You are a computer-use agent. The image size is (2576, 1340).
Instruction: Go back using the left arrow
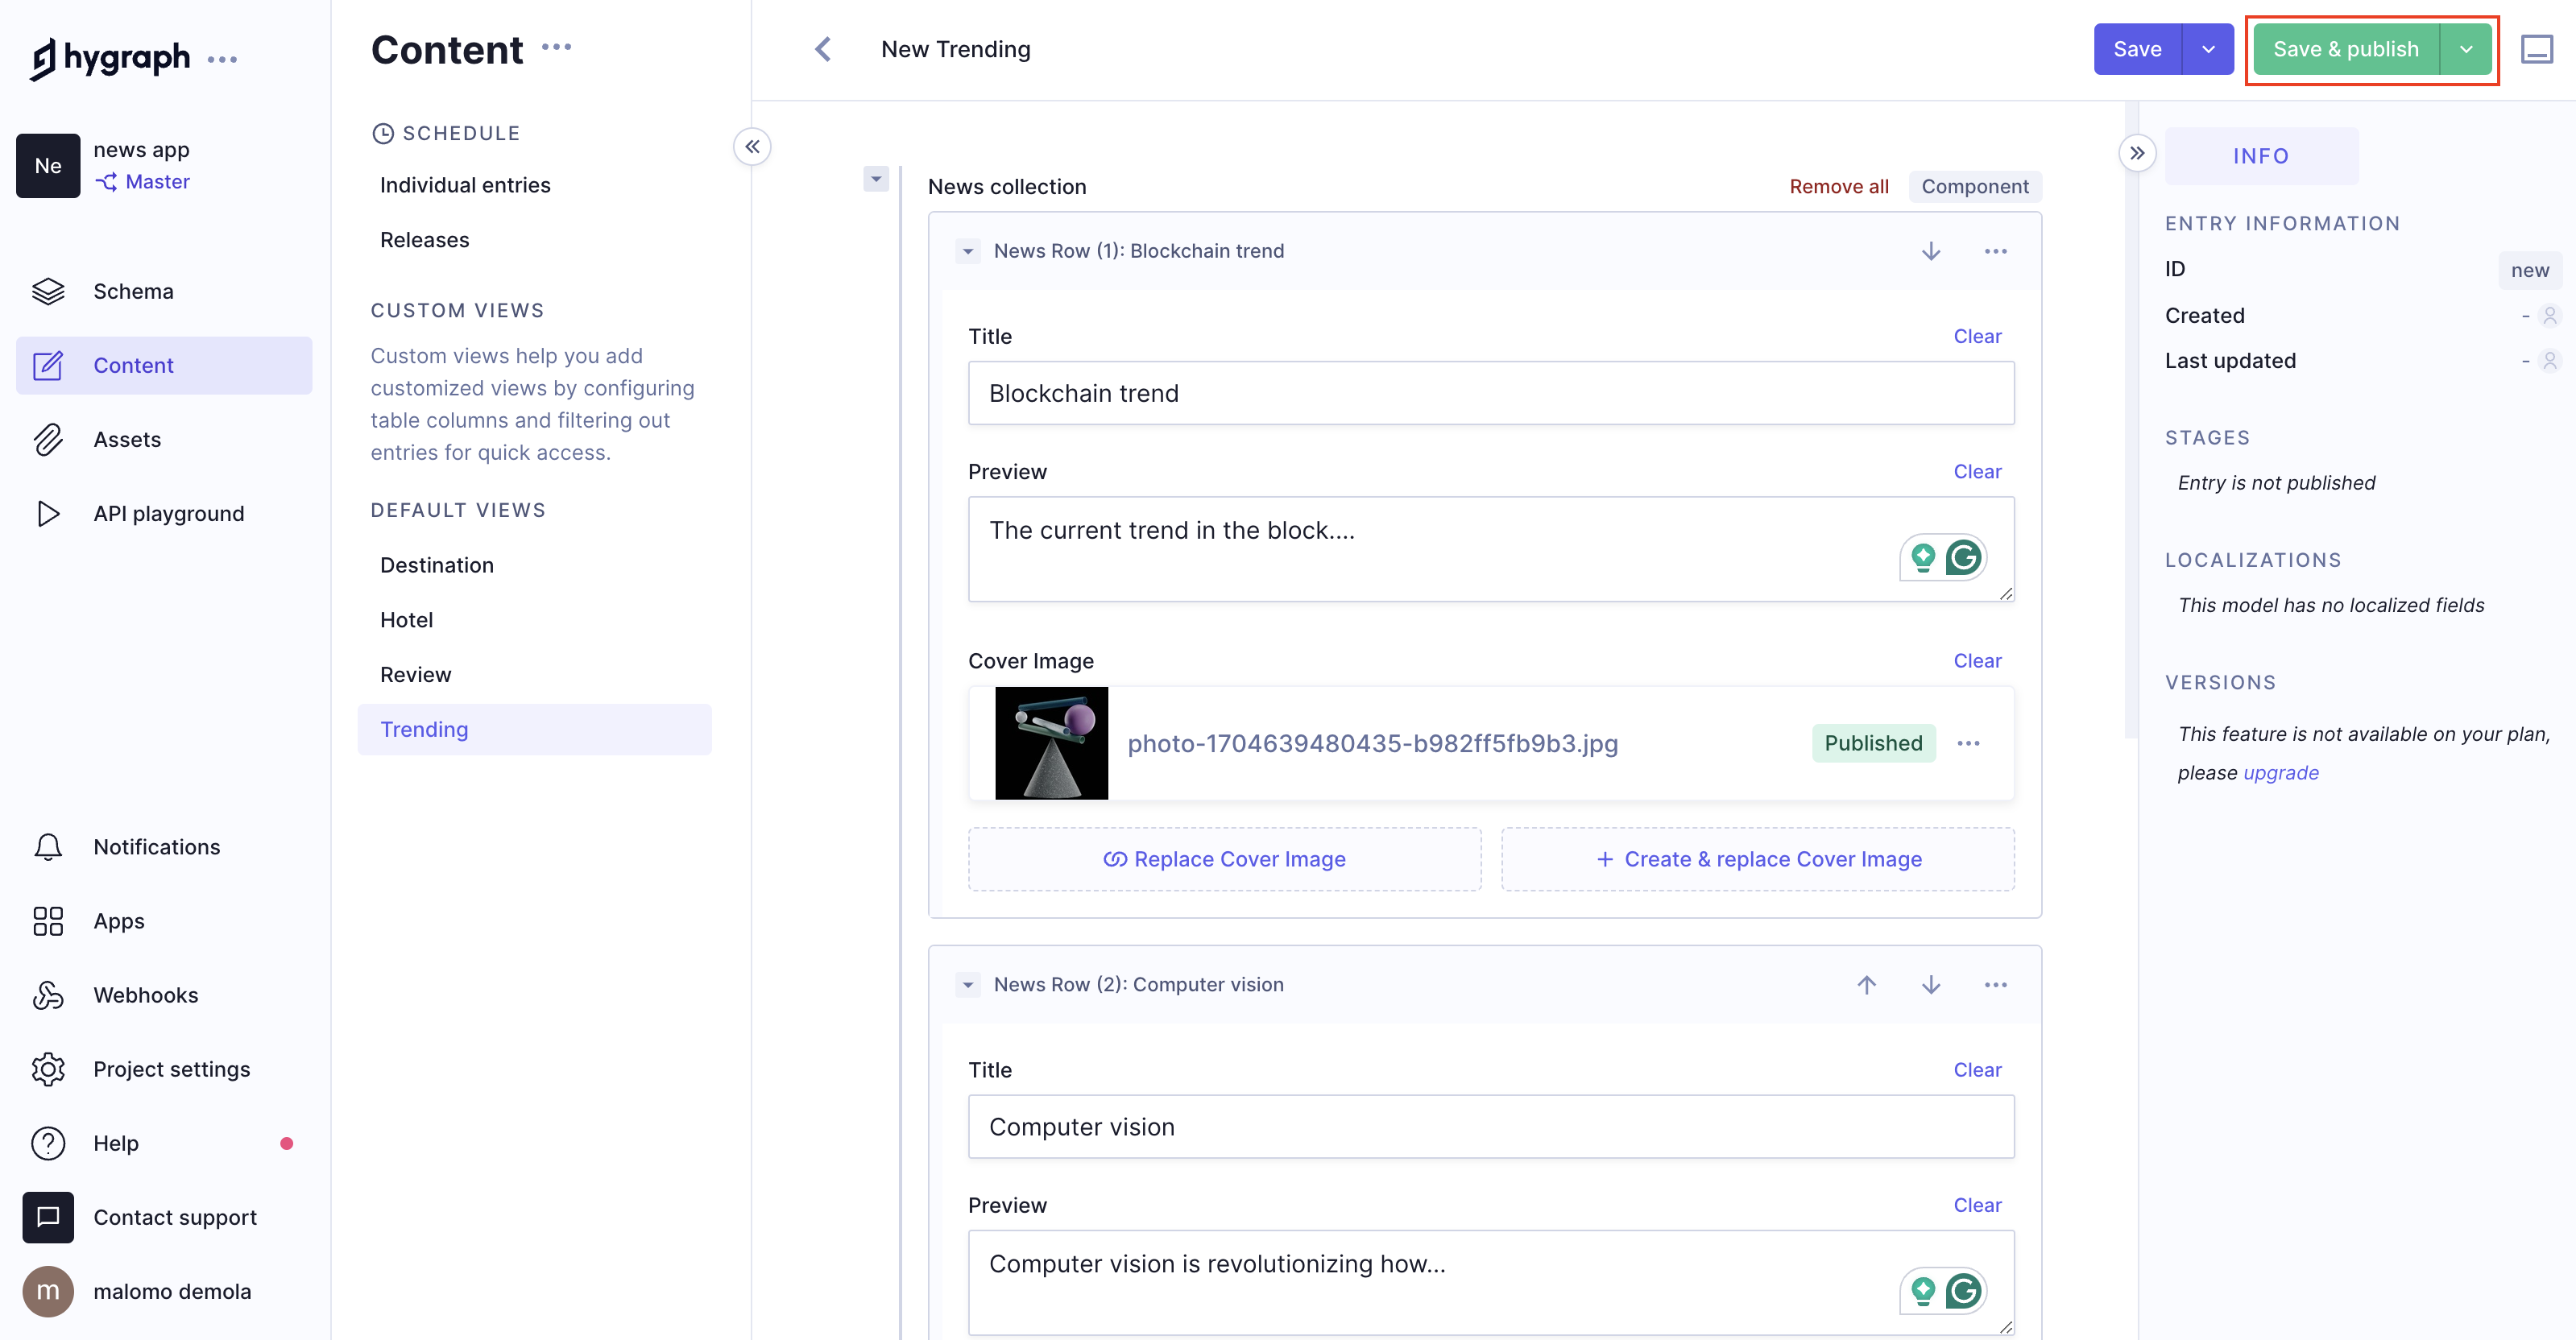[x=823, y=49]
